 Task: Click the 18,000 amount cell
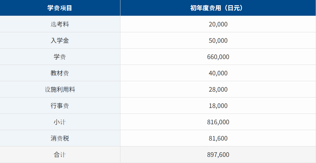[218, 106]
